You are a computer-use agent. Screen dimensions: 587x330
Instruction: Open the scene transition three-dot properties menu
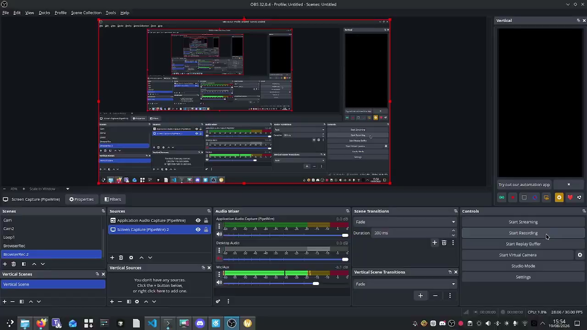[453, 243]
